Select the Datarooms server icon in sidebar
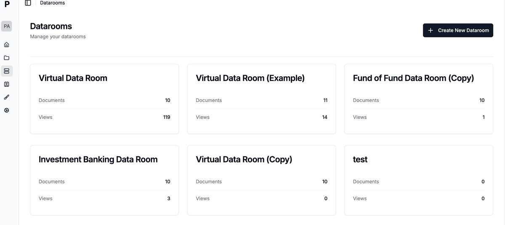 click(6, 71)
